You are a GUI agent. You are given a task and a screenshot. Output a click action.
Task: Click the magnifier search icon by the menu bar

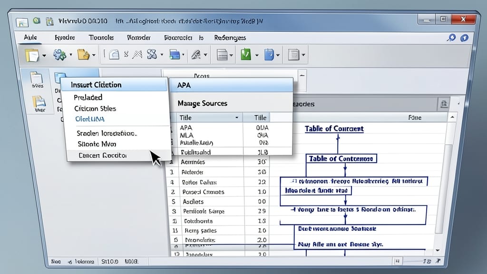point(451,38)
